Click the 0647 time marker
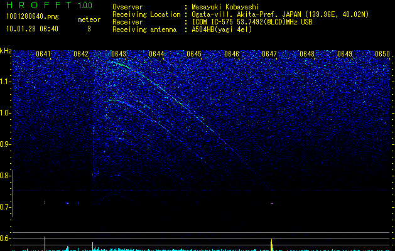Image resolution: width=395 pixels, height=251 pixels. (269, 54)
